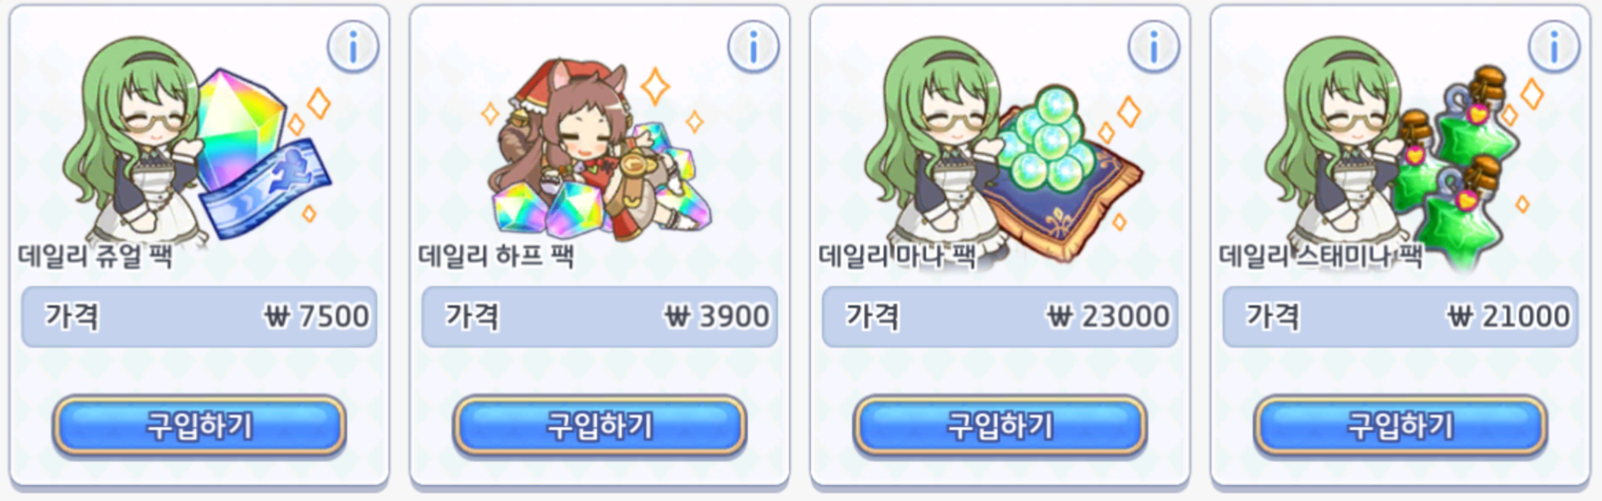Viewport: 1602px width, 501px height.
Task: Buy the 데일리 하프 팩 with 구입하기
Action: (x=600, y=426)
